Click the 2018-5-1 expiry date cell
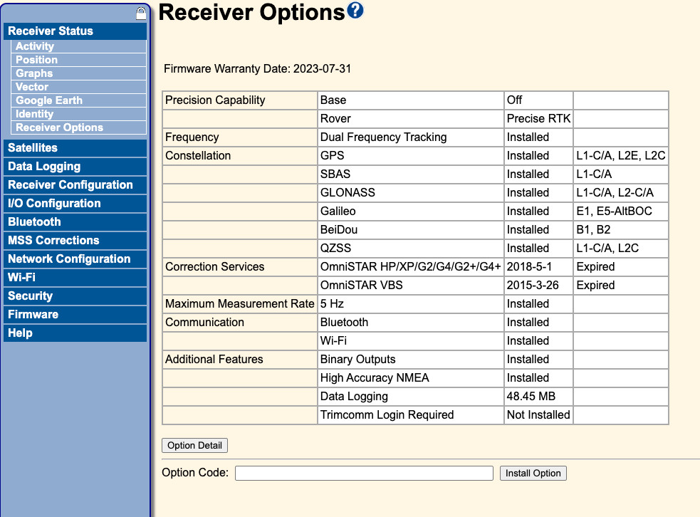700x517 pixels. (538, 267)
